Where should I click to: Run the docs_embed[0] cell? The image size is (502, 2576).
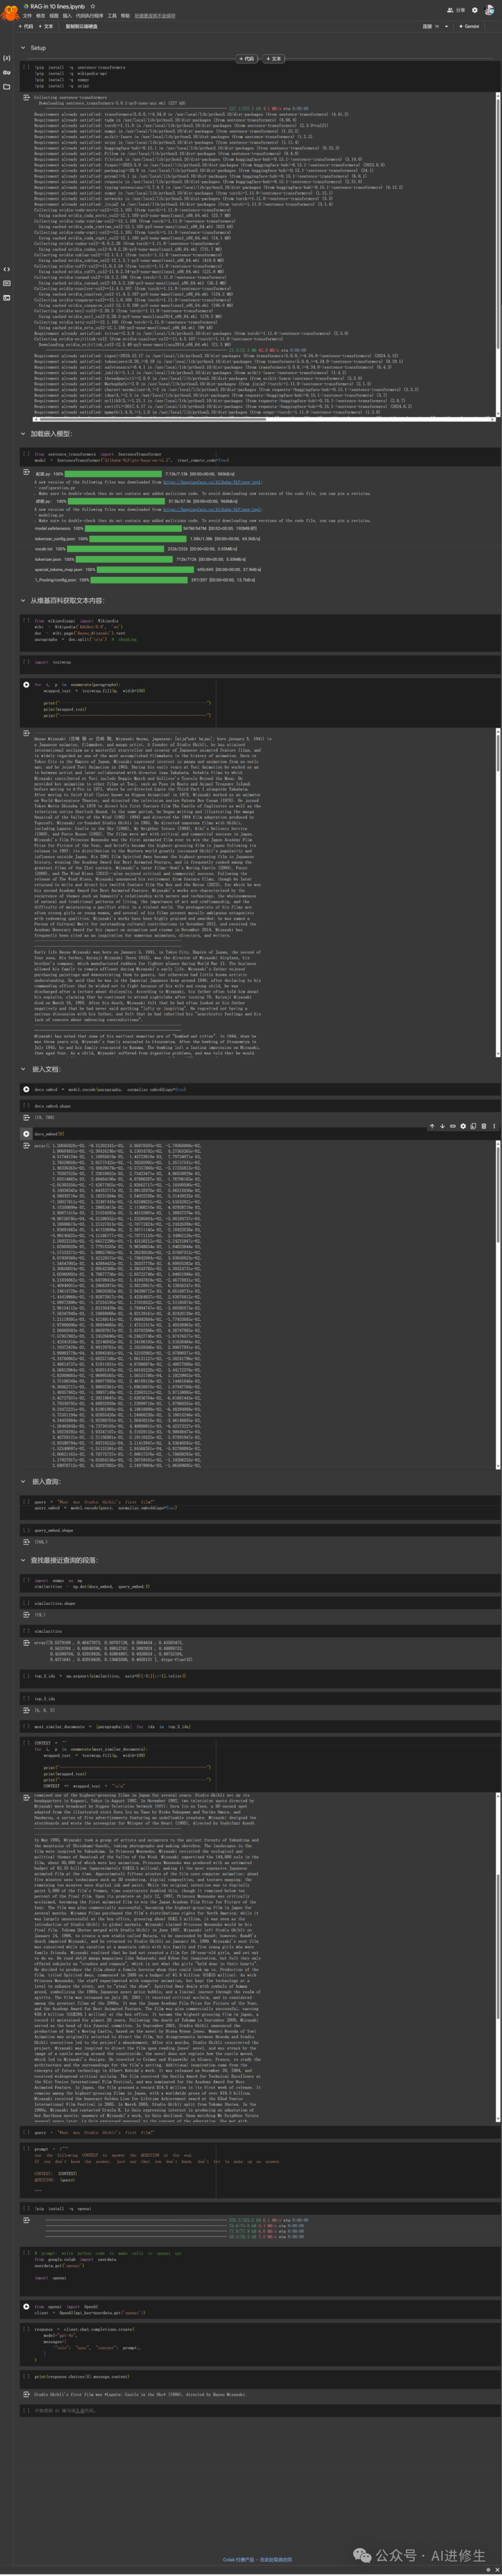coord(26,1134)
